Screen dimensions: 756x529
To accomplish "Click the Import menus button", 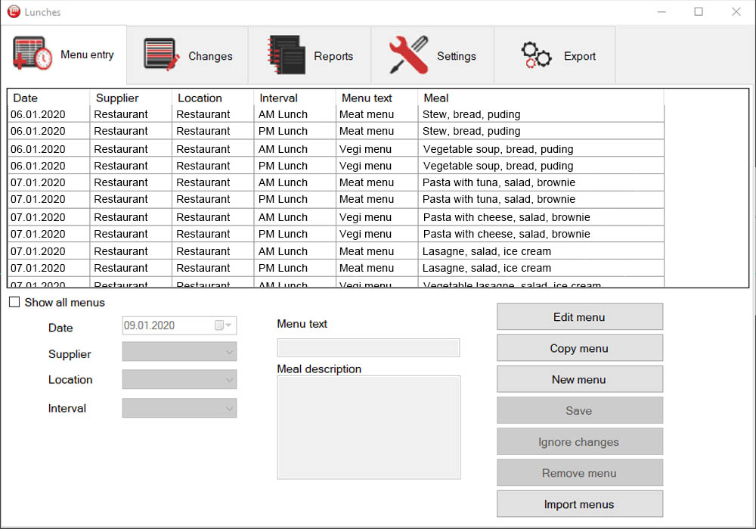I will point(580,504).
